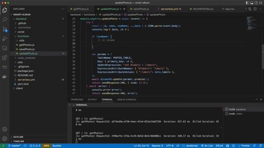Open Run and Debug view
Image resolution: width=264 pixels, height=148 pixels.
pos(5,39)
